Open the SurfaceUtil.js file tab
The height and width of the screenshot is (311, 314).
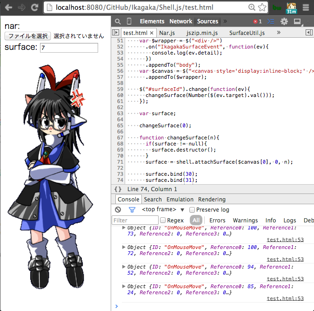pos(247,33)
